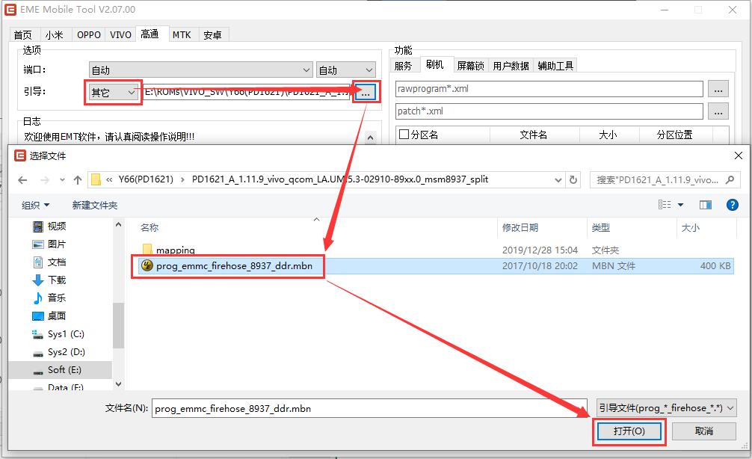Expand the 引导 type dropdown
This screenshot has height=459, width=752.
112,93
